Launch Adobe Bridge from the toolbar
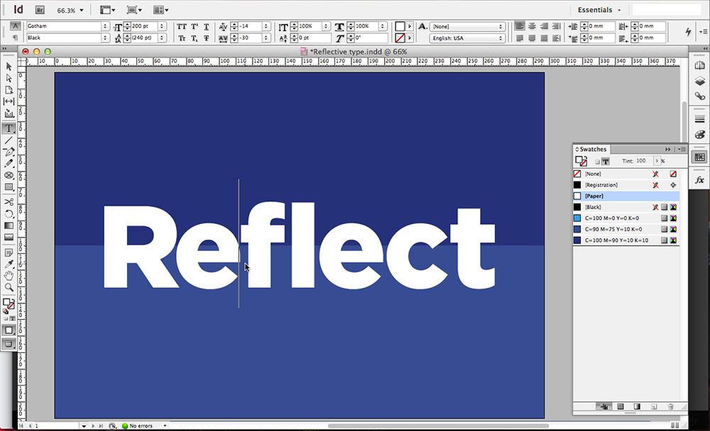 [x=40, y=10]
